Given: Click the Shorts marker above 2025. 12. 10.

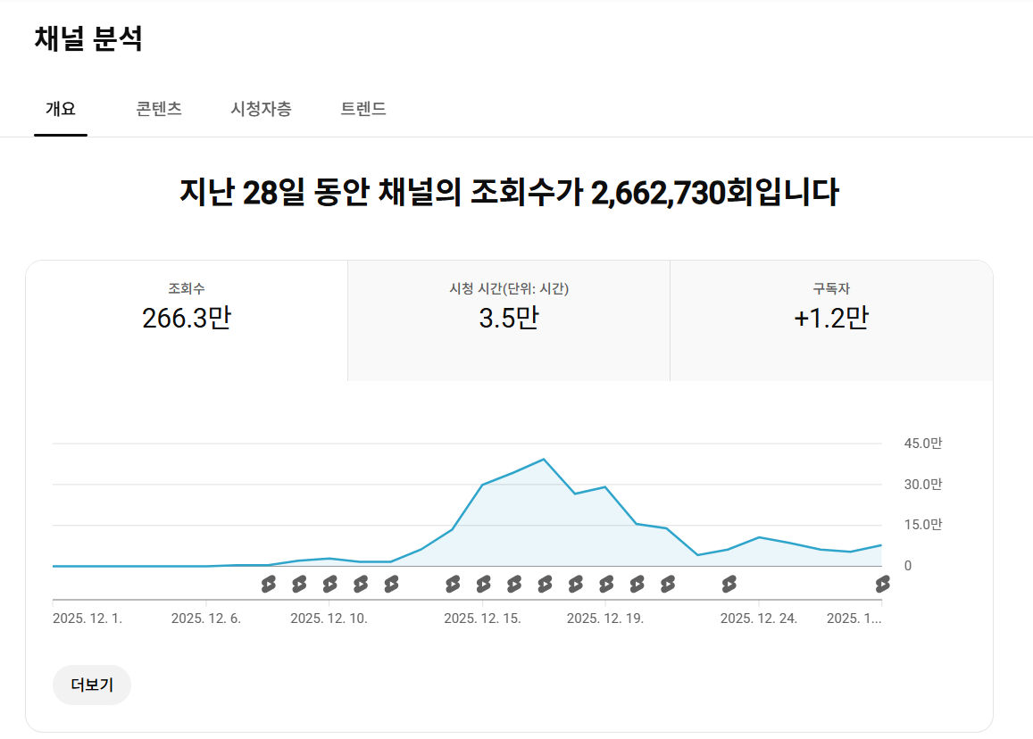Looking at the screenshot, I should [329, 585].
